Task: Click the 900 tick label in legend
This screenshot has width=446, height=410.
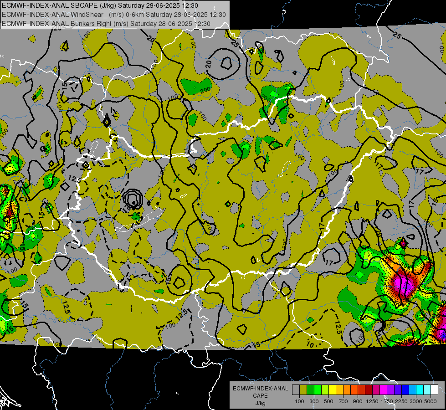Action: coord(358,401)
